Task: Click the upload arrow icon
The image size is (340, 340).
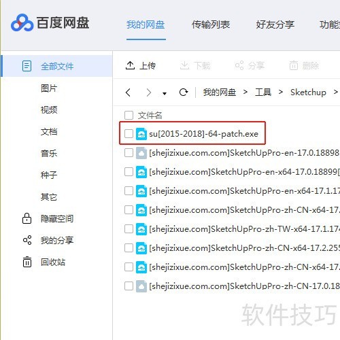Action: pos(130,65)
